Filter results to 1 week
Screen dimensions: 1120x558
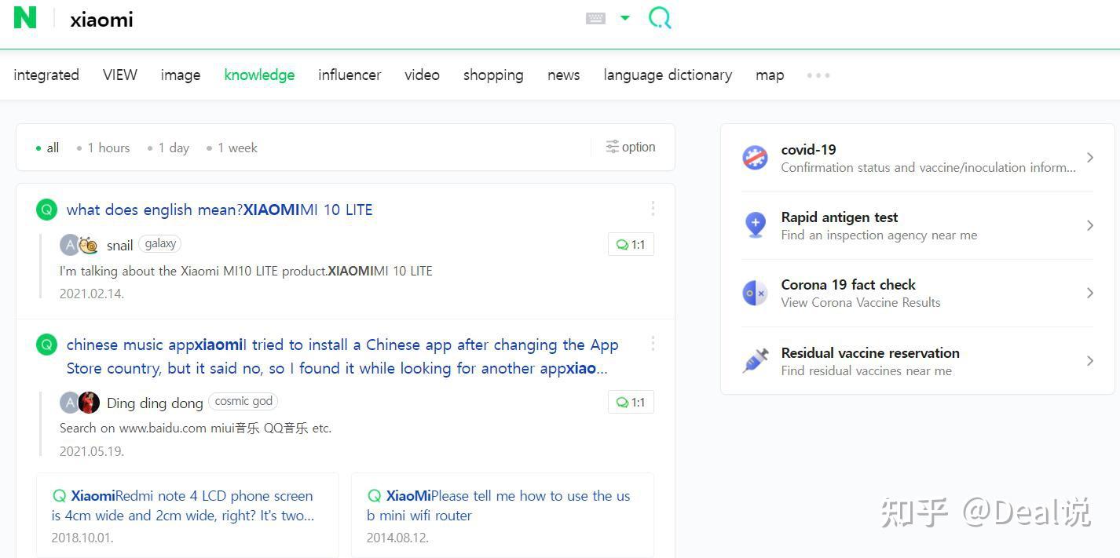click(232, 148)
